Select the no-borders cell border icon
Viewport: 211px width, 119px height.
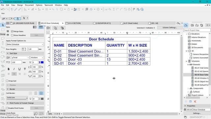click(x=30, y=93)
